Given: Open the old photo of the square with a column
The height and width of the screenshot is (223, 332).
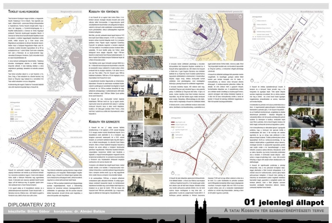Looking at the screenshot, I should 145,162.
